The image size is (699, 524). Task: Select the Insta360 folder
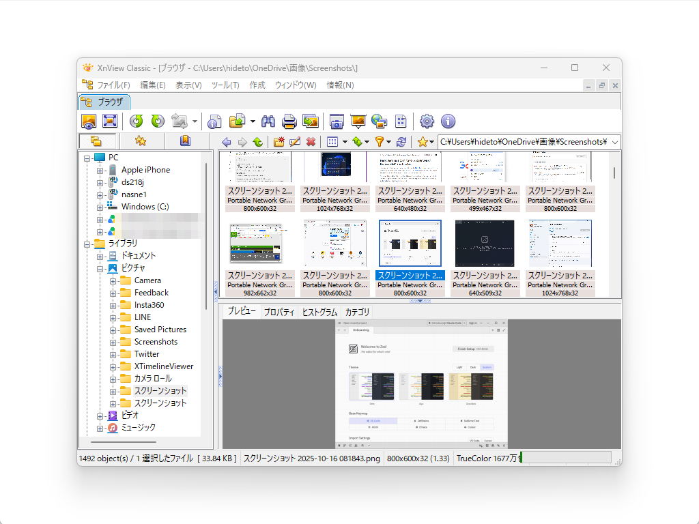click(x=149, y=305)
